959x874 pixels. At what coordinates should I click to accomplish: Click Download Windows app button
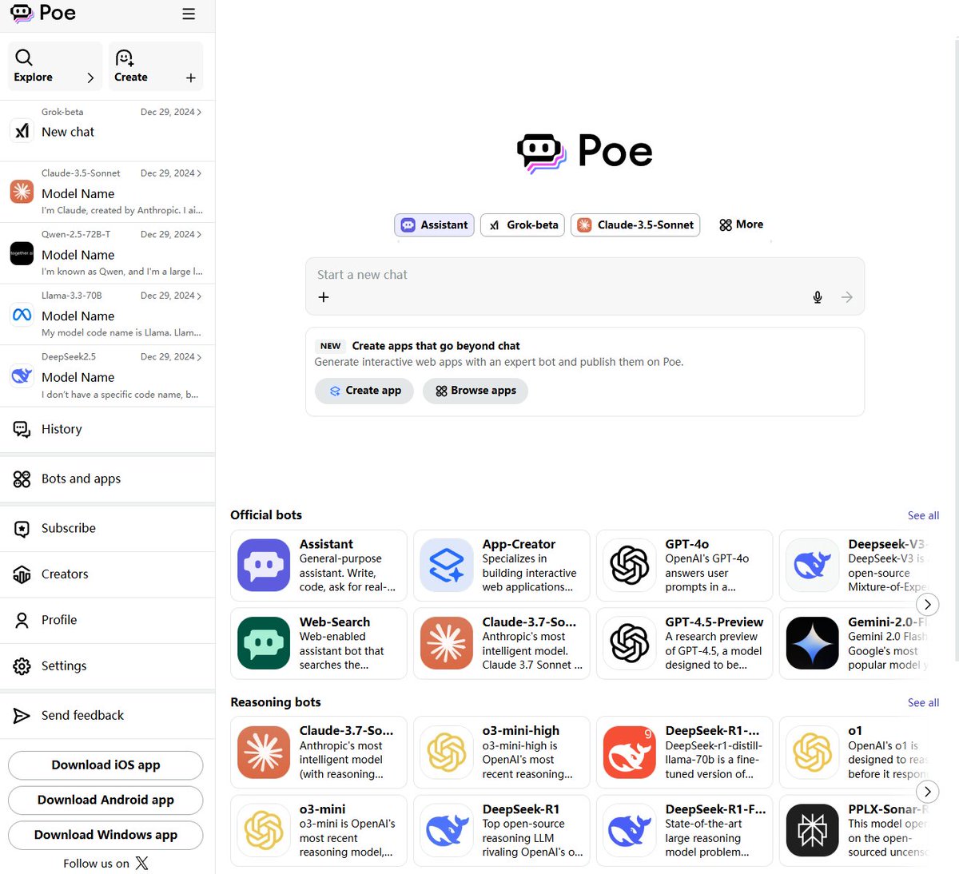tap(105, 835)
